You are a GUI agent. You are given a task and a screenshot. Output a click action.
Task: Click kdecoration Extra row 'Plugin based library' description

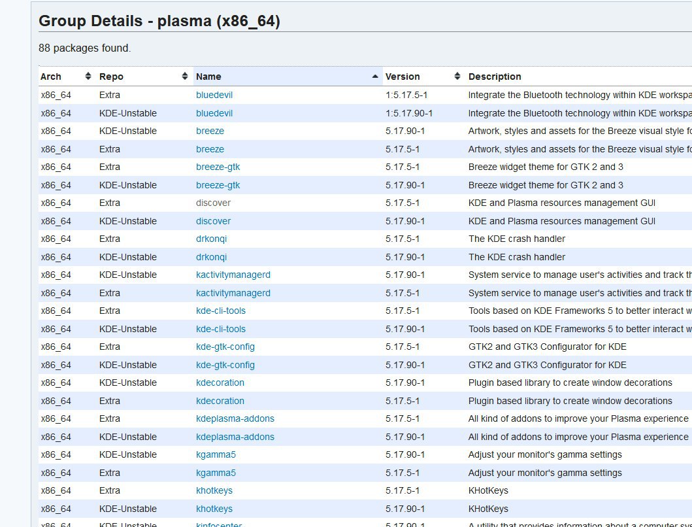point(570,401)
